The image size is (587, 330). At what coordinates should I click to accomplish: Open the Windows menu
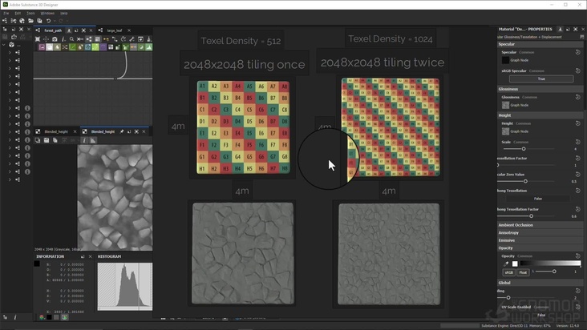tap(47, 13)
